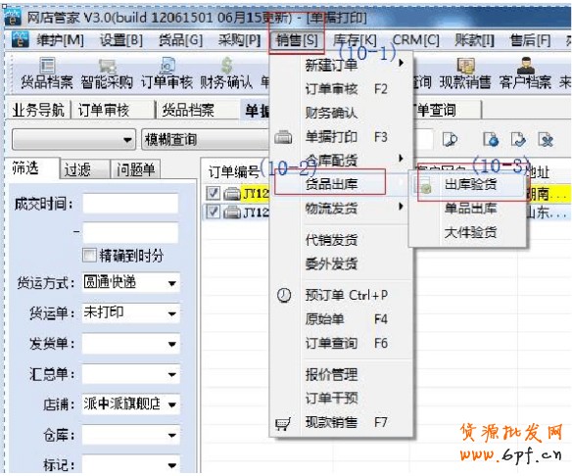Click the document-with-arrow icon in search bar
The image size is (572, 476).
pyautogui.click(x=518, y=139)
